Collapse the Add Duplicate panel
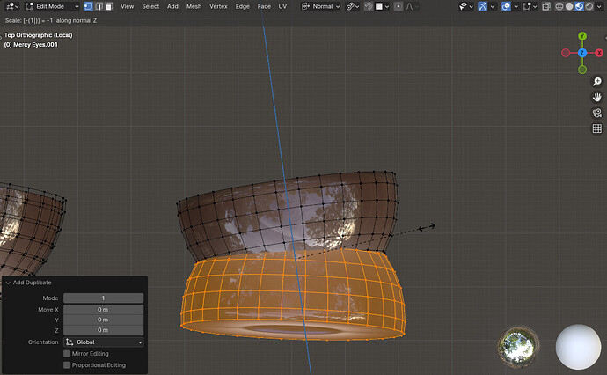This screenshot has height=375, width=607. click(8, 283)
